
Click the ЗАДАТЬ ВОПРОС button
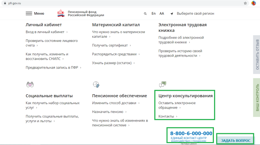[x=235, y=140]
